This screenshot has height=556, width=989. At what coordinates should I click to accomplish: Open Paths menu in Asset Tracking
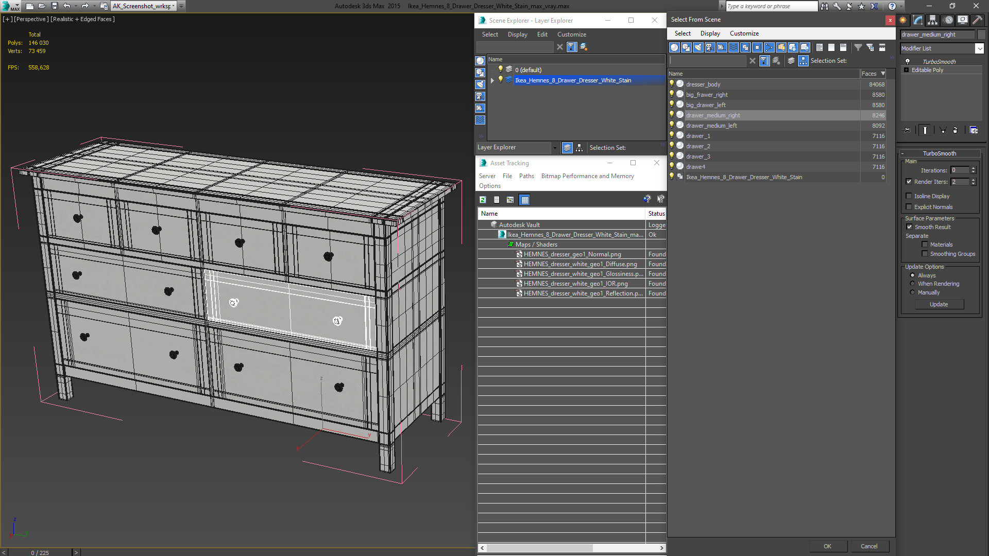(x=526, y=176)
